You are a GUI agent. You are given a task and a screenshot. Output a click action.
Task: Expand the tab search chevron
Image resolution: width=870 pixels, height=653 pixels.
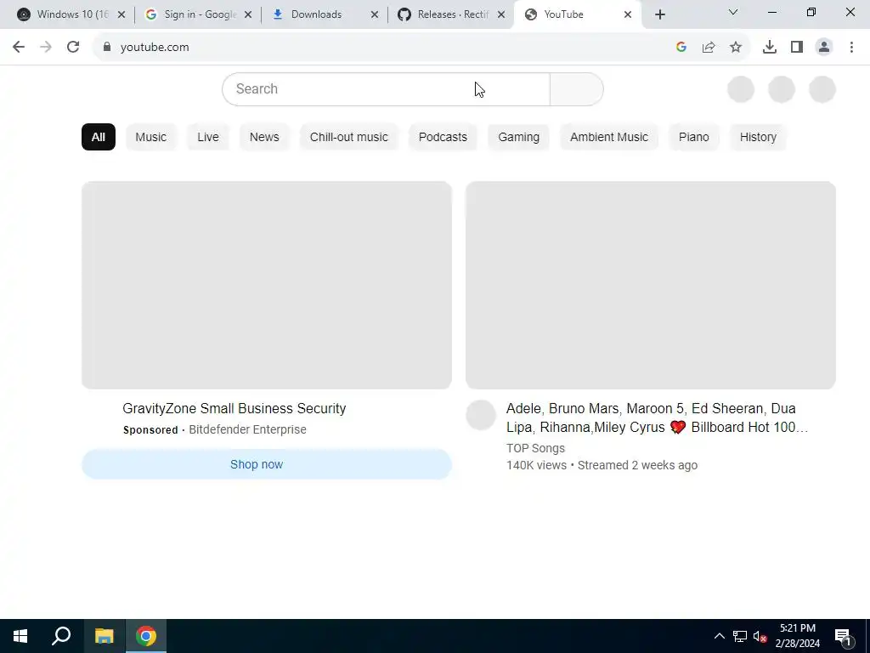tap(733, 12)
